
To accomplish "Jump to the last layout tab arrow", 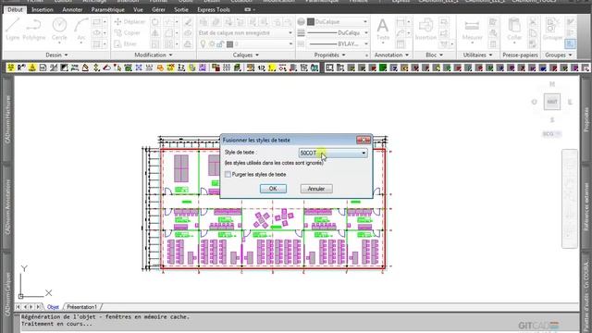I will [38, 307].
